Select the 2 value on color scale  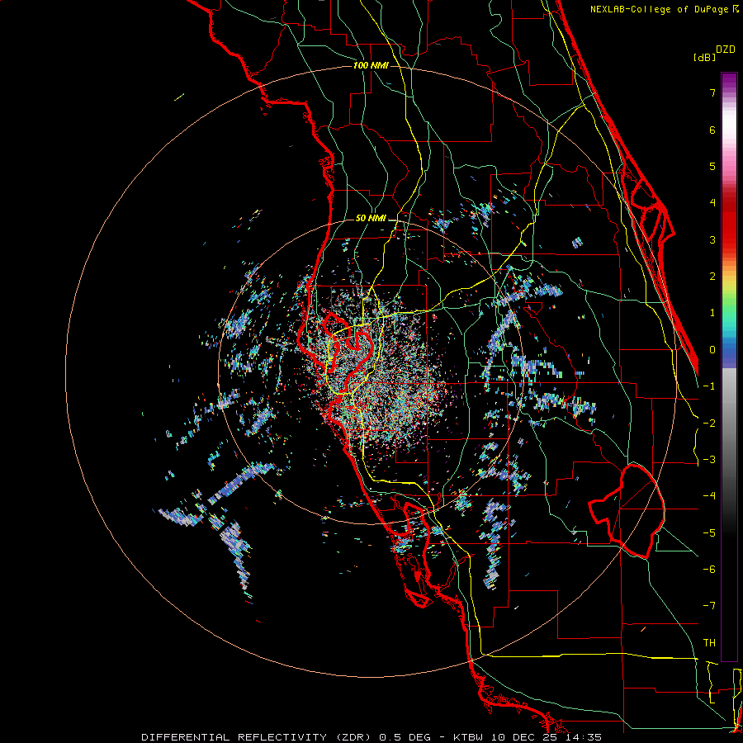[712, 277]
